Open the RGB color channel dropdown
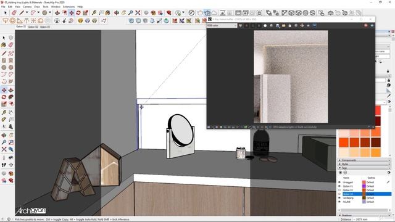Image resolution: width=395 pixels, height=222 pixels. [x=222, y=26]
